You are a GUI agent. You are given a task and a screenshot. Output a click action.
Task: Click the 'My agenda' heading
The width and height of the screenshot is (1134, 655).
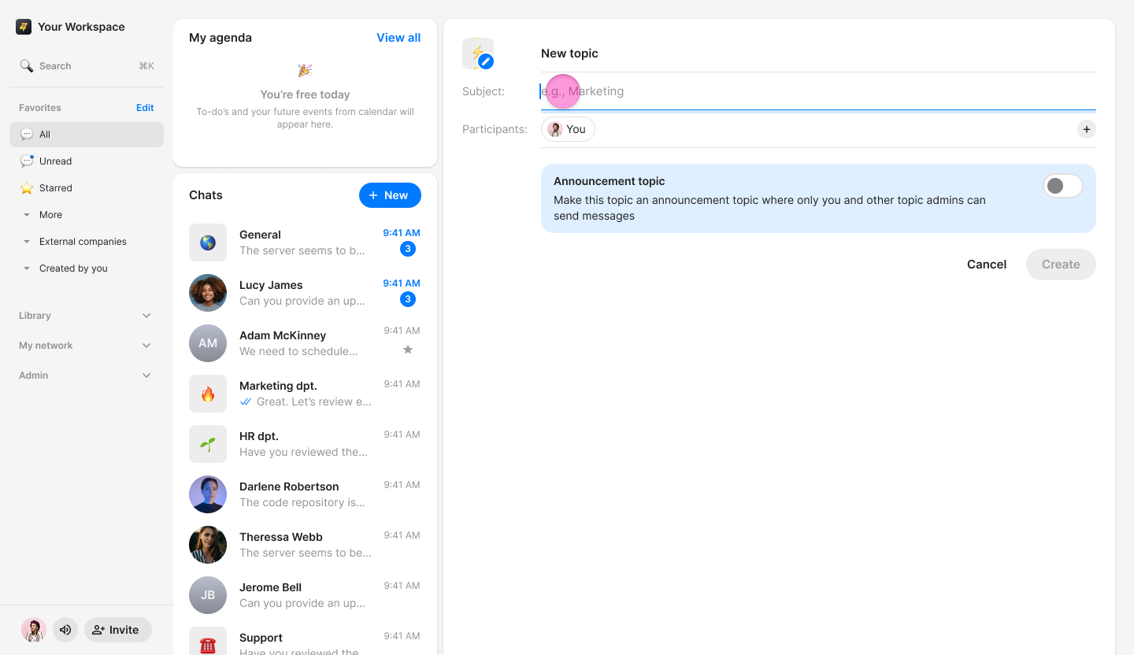[x=220, y=38]
